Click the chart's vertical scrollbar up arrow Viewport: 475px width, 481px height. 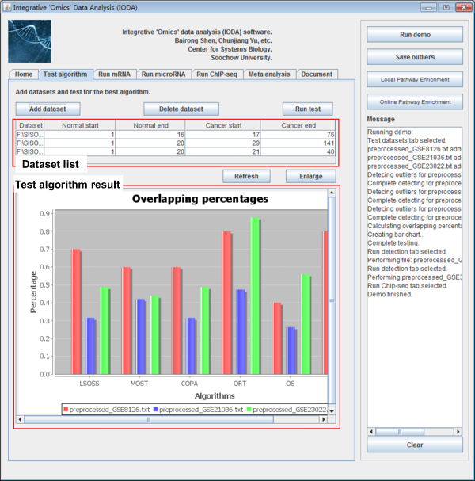coord(332,193)
